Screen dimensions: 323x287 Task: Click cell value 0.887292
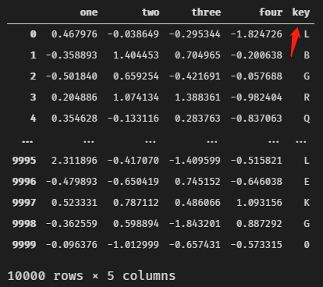coord(259,224)
